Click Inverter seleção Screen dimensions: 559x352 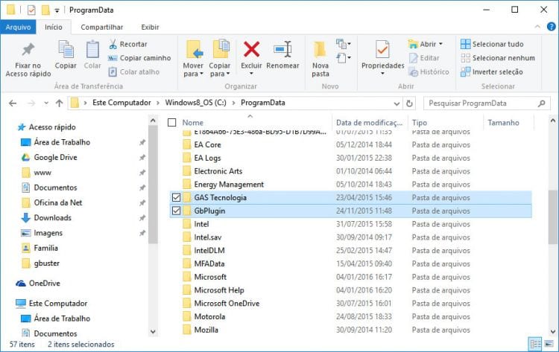[492, 72]
